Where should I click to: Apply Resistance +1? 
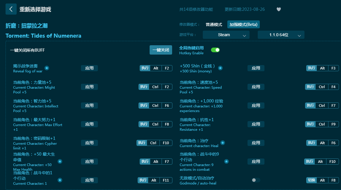(x=256, y=124)
